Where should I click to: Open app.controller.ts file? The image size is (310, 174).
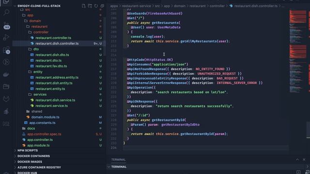[40, 140]
